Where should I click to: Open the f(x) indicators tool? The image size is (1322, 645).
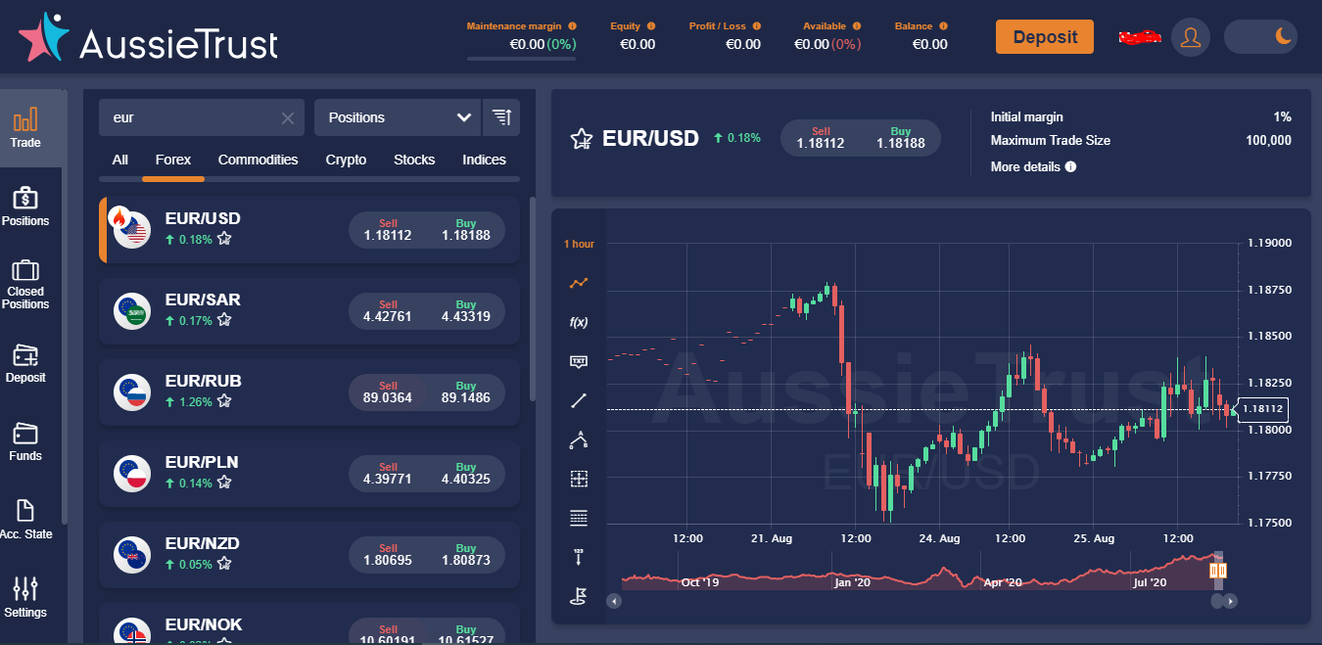(579, 322)
